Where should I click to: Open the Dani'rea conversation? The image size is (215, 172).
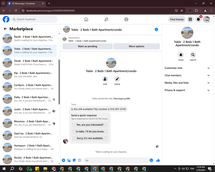coord(29,135)
